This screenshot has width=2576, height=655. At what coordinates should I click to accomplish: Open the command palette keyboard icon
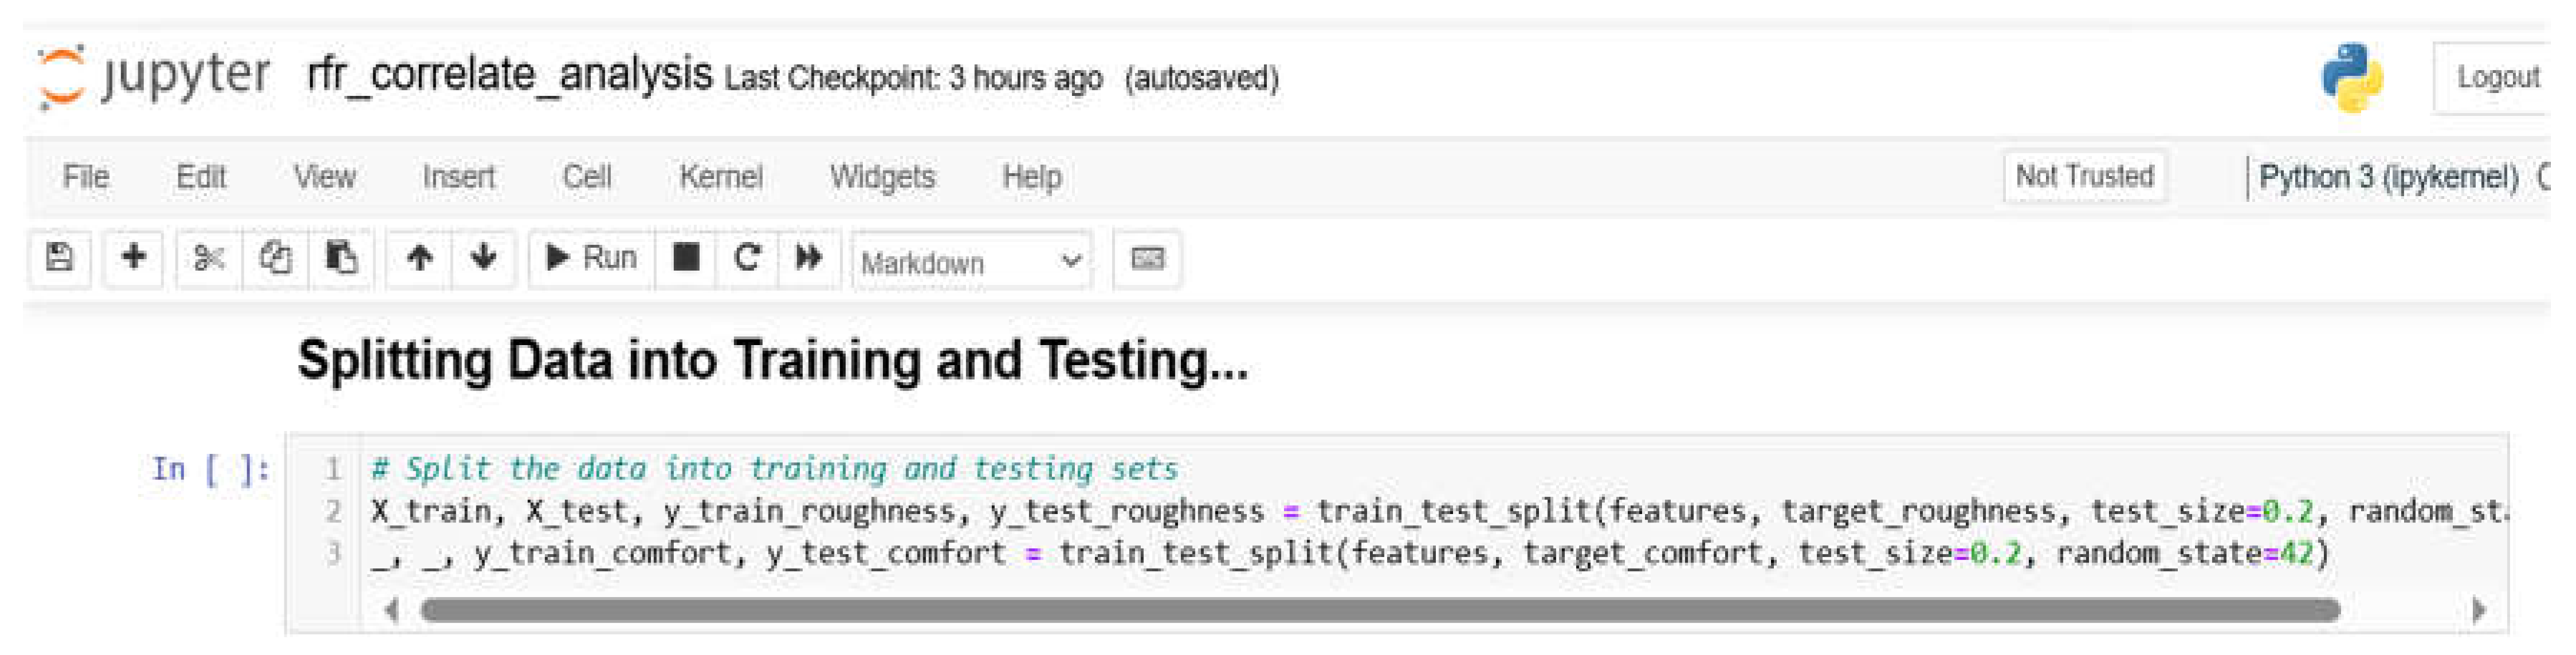[x=1147, y=259]
